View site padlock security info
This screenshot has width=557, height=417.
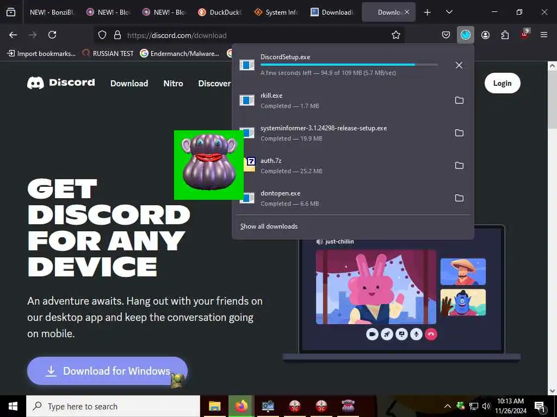pyautogui.click(x=117, y=35)
